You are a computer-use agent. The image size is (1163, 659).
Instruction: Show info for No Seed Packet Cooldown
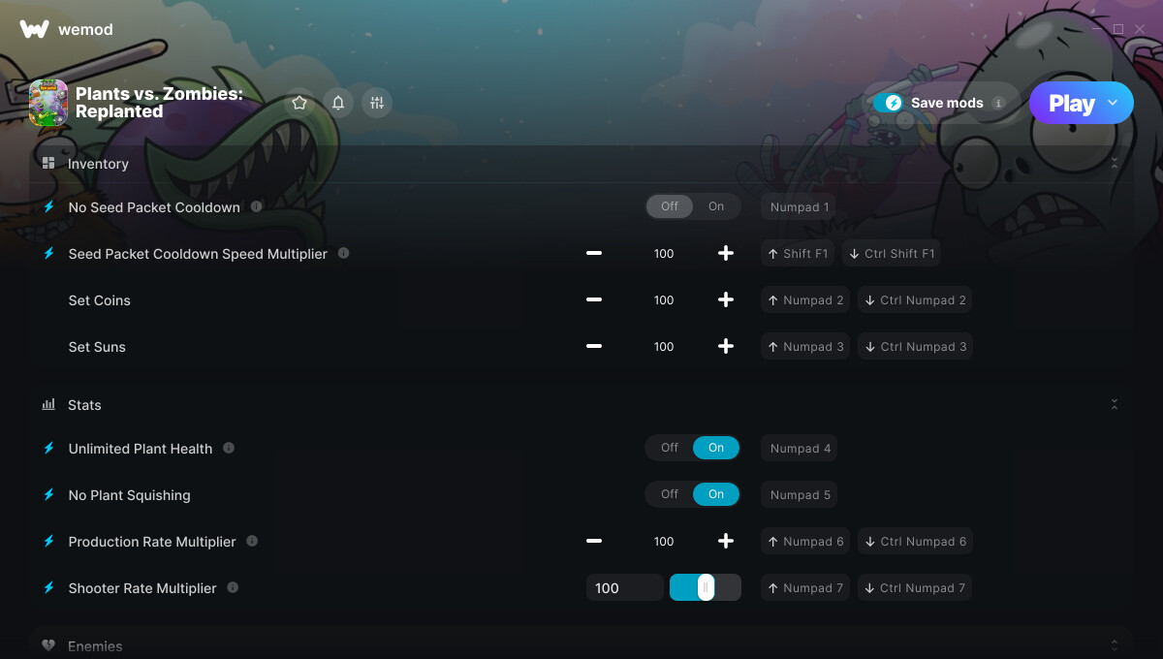click(256, 206)
